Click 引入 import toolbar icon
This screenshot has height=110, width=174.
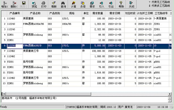[x=101, y=3]
